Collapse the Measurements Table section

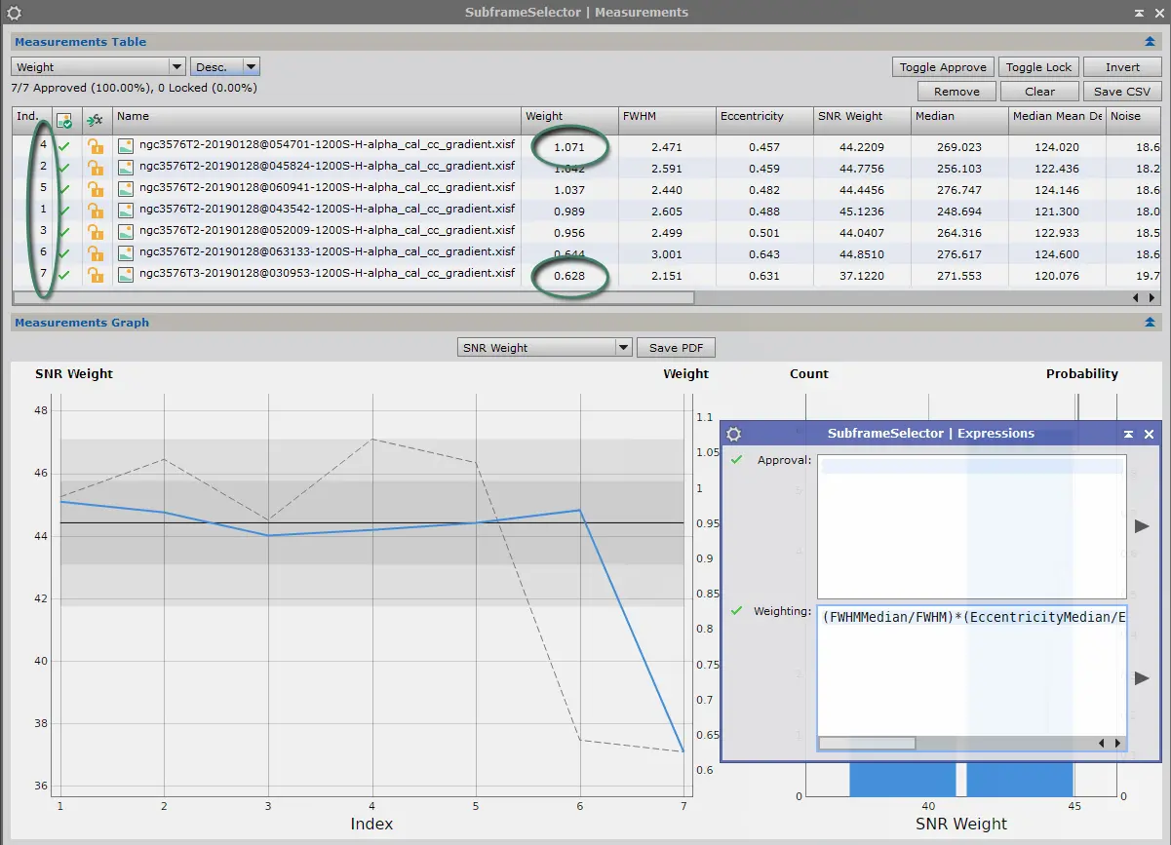1151,42
